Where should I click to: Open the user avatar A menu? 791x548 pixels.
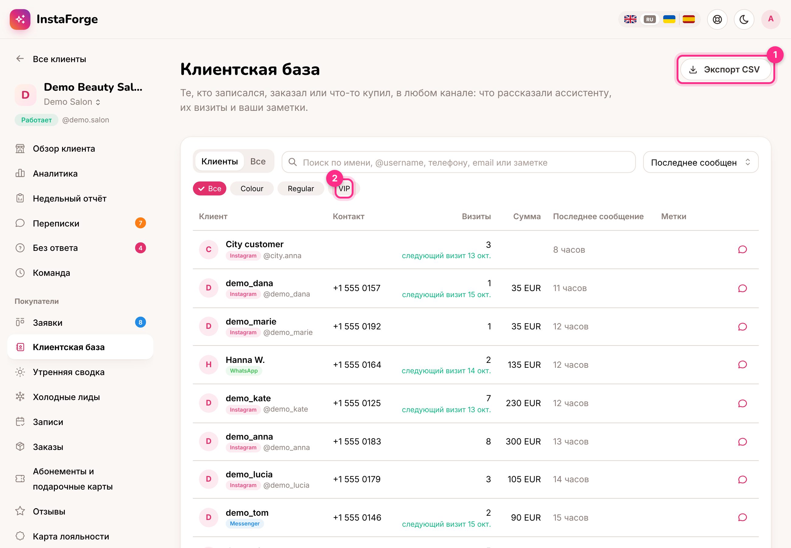pyautogui.click(x=771, y=19)
